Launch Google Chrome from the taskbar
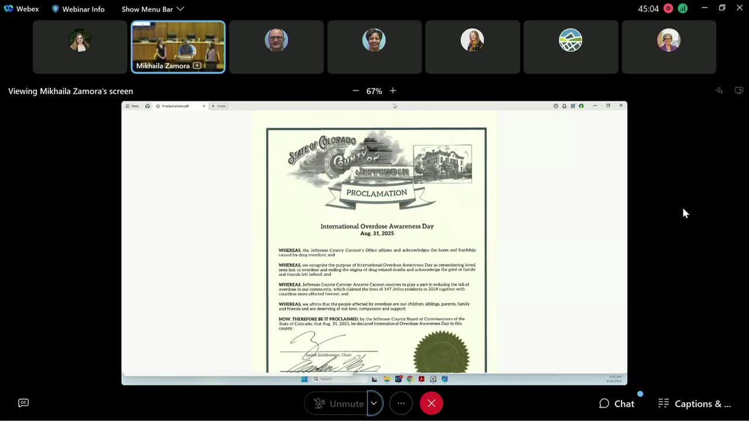 pyautogui.click(x=410, y=379)
